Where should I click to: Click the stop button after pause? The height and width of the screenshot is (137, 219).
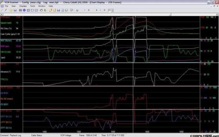pyautogui.click(x=104, y=10)
